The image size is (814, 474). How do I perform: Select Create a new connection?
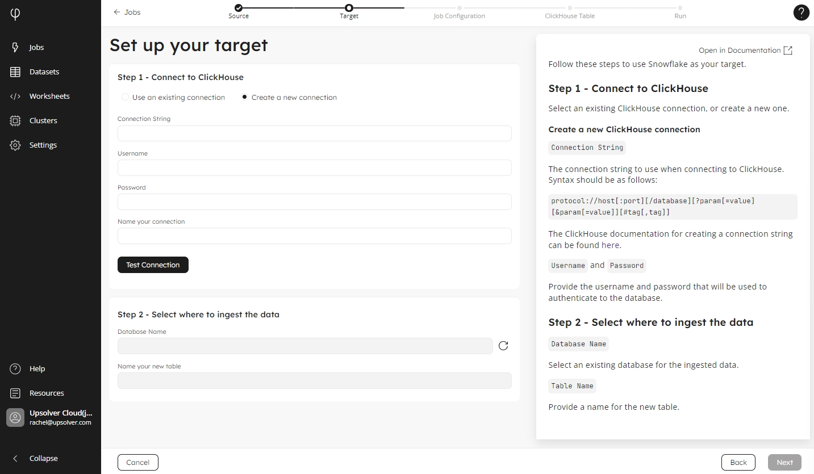click(245, 97)
